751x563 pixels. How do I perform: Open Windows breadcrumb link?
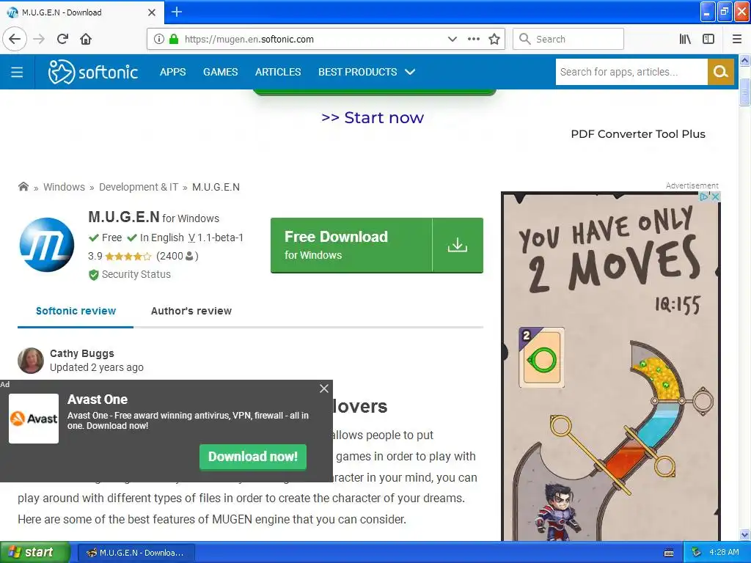click(x=64, y=187)
